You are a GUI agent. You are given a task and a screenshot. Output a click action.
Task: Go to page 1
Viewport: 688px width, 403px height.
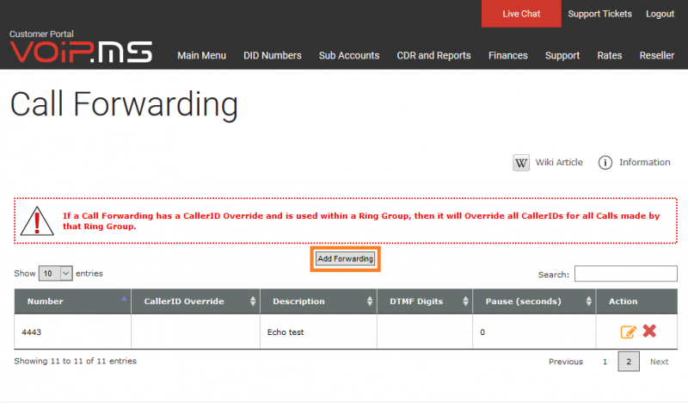[x=605, y=362]
